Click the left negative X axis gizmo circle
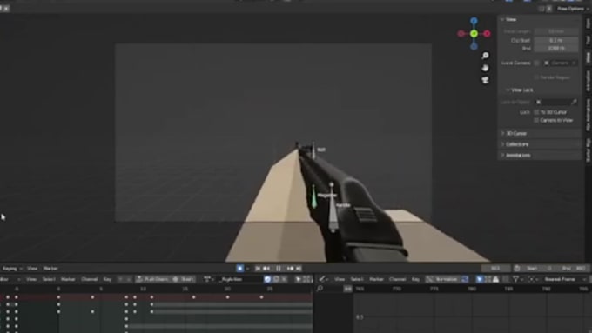592x333 pixels. (x=461, y=34)
